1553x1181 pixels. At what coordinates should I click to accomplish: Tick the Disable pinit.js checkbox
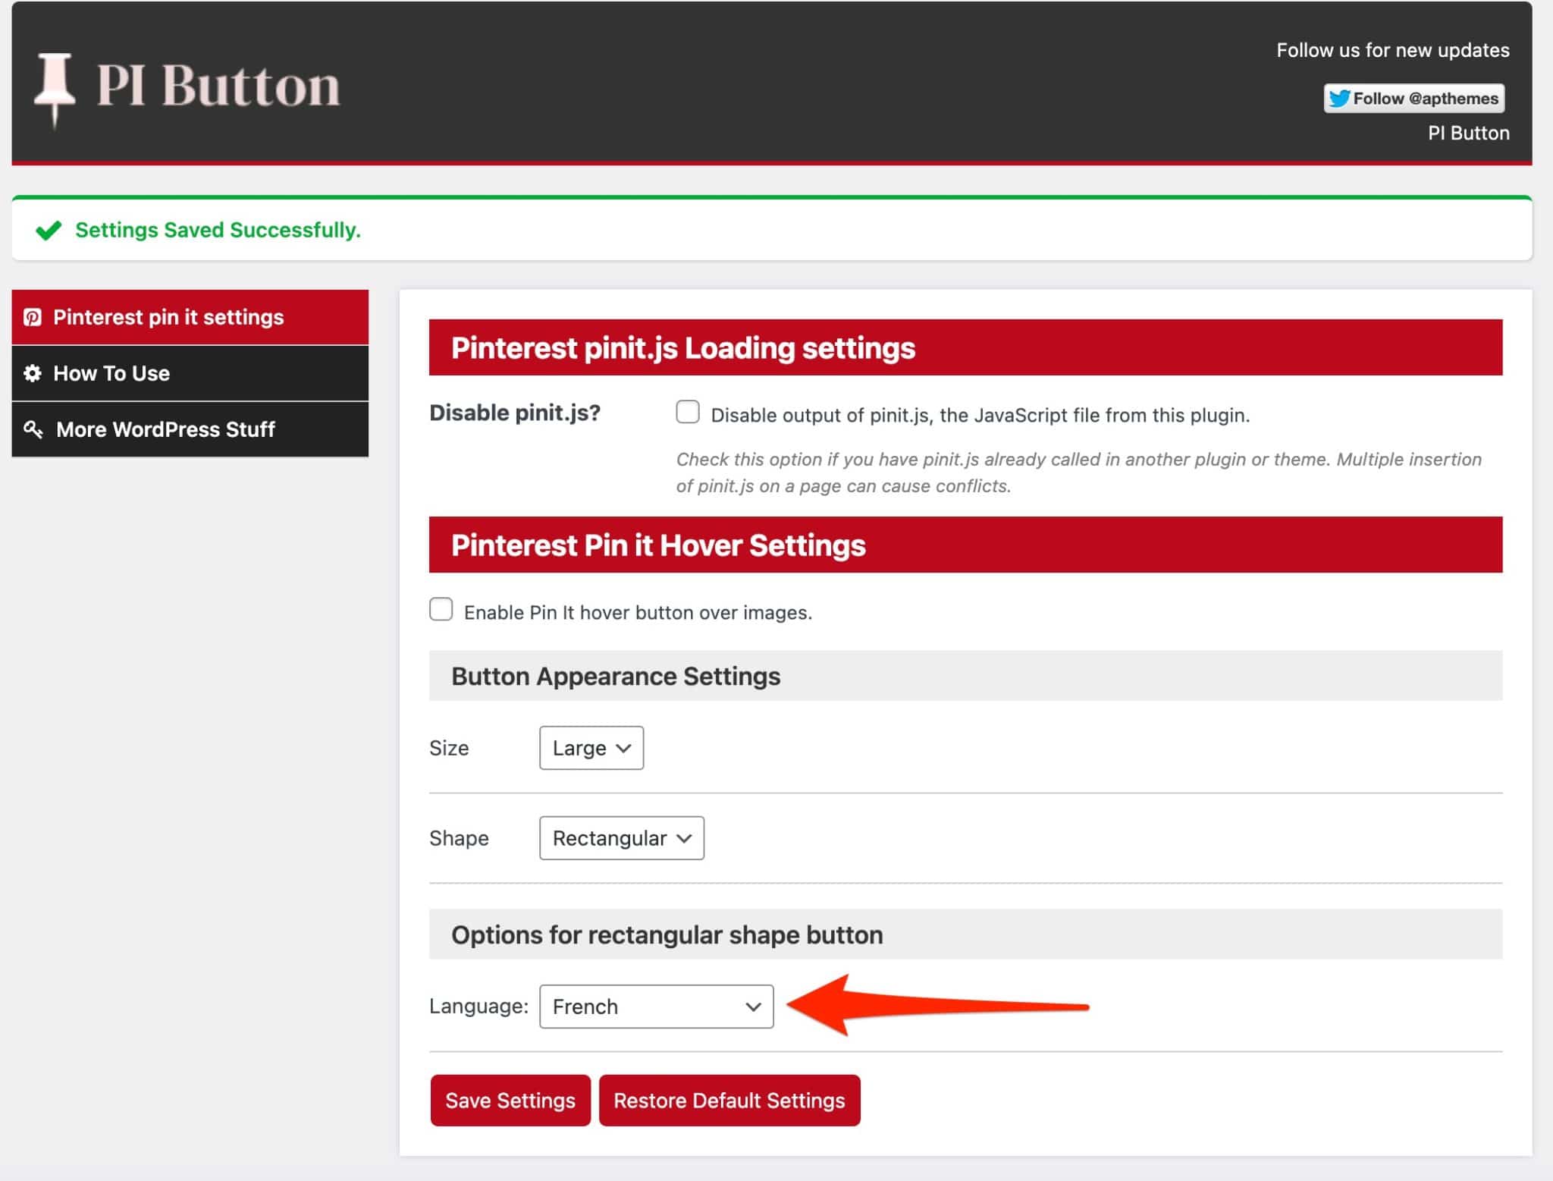click(x=688, y=412)
